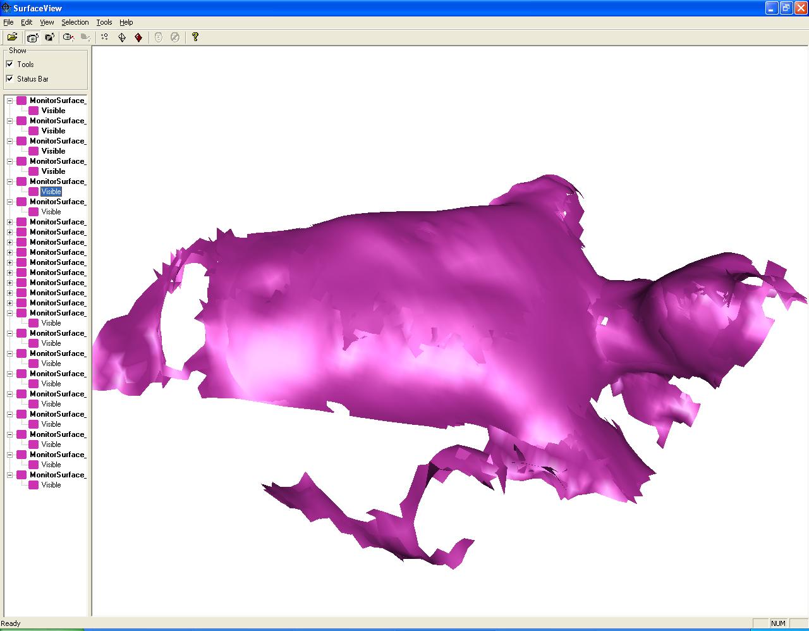Screen dimensions: 809x631
Task: Click the NUM indicator in status bar
Action: point(778,623)
